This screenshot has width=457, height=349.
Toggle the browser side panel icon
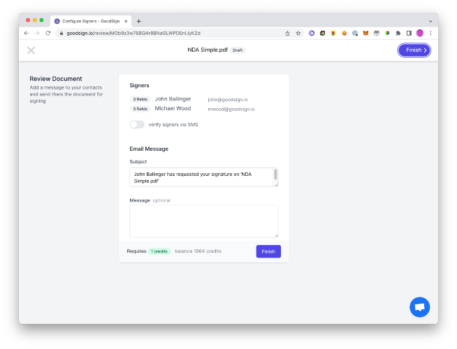[x=409, y=34]
